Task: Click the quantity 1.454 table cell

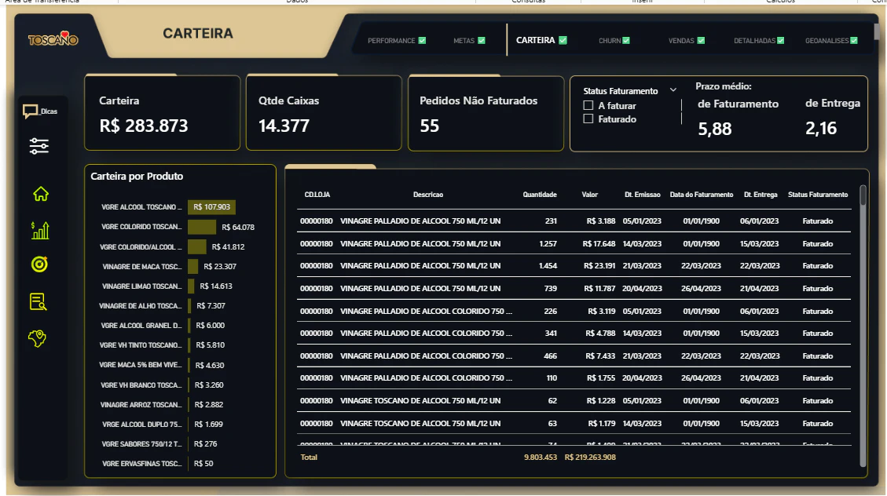Action: pyautogui.click(x=548, y=265)
